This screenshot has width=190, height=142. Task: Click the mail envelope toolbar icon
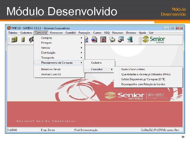112,39
